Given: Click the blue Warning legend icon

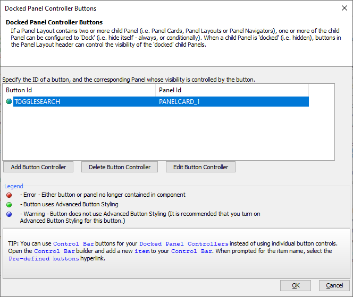Looking at the screenshot, I should pos(9,214).
